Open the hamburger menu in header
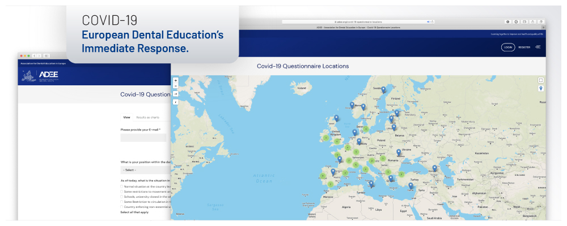This screenshot has width=567, height=226. (x=538, y=47)
